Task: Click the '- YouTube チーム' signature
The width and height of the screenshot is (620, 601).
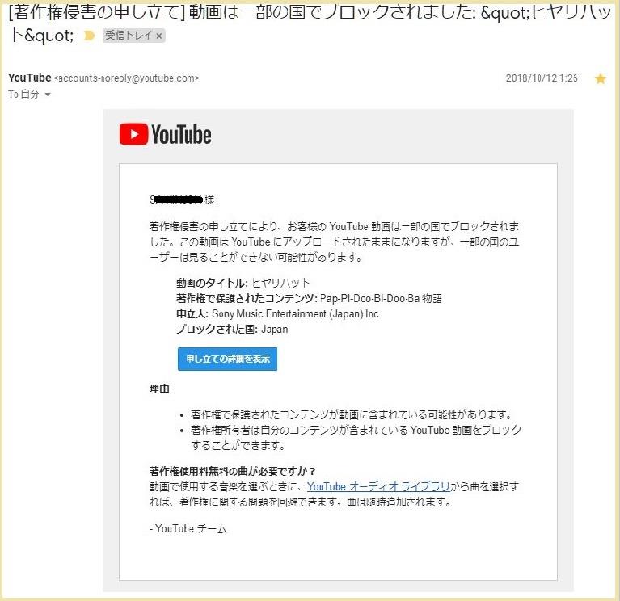Action: pos(188,528)
